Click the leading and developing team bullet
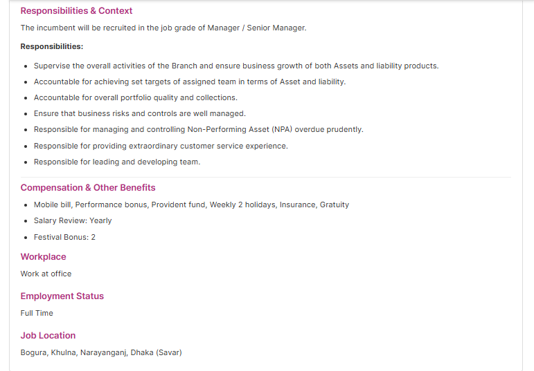534x371 pixels. (x=117, y=162)
